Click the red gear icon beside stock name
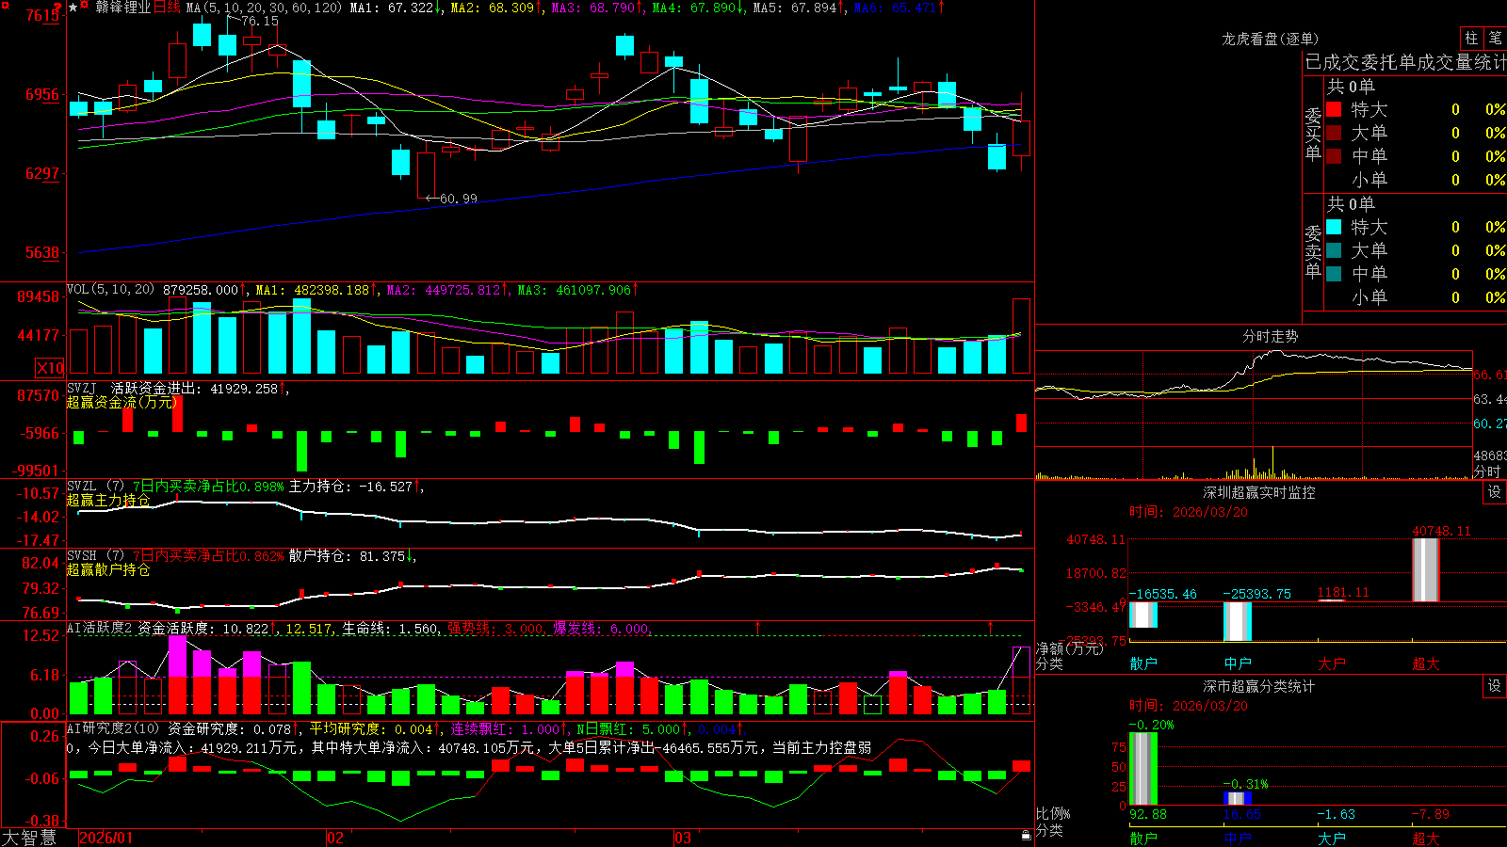 click(85, 7)
